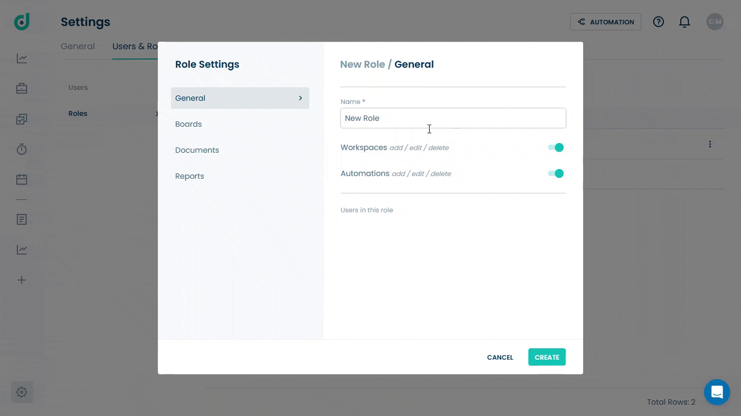Open the chat support bubble
741x416 pixels.
(717, 392)
